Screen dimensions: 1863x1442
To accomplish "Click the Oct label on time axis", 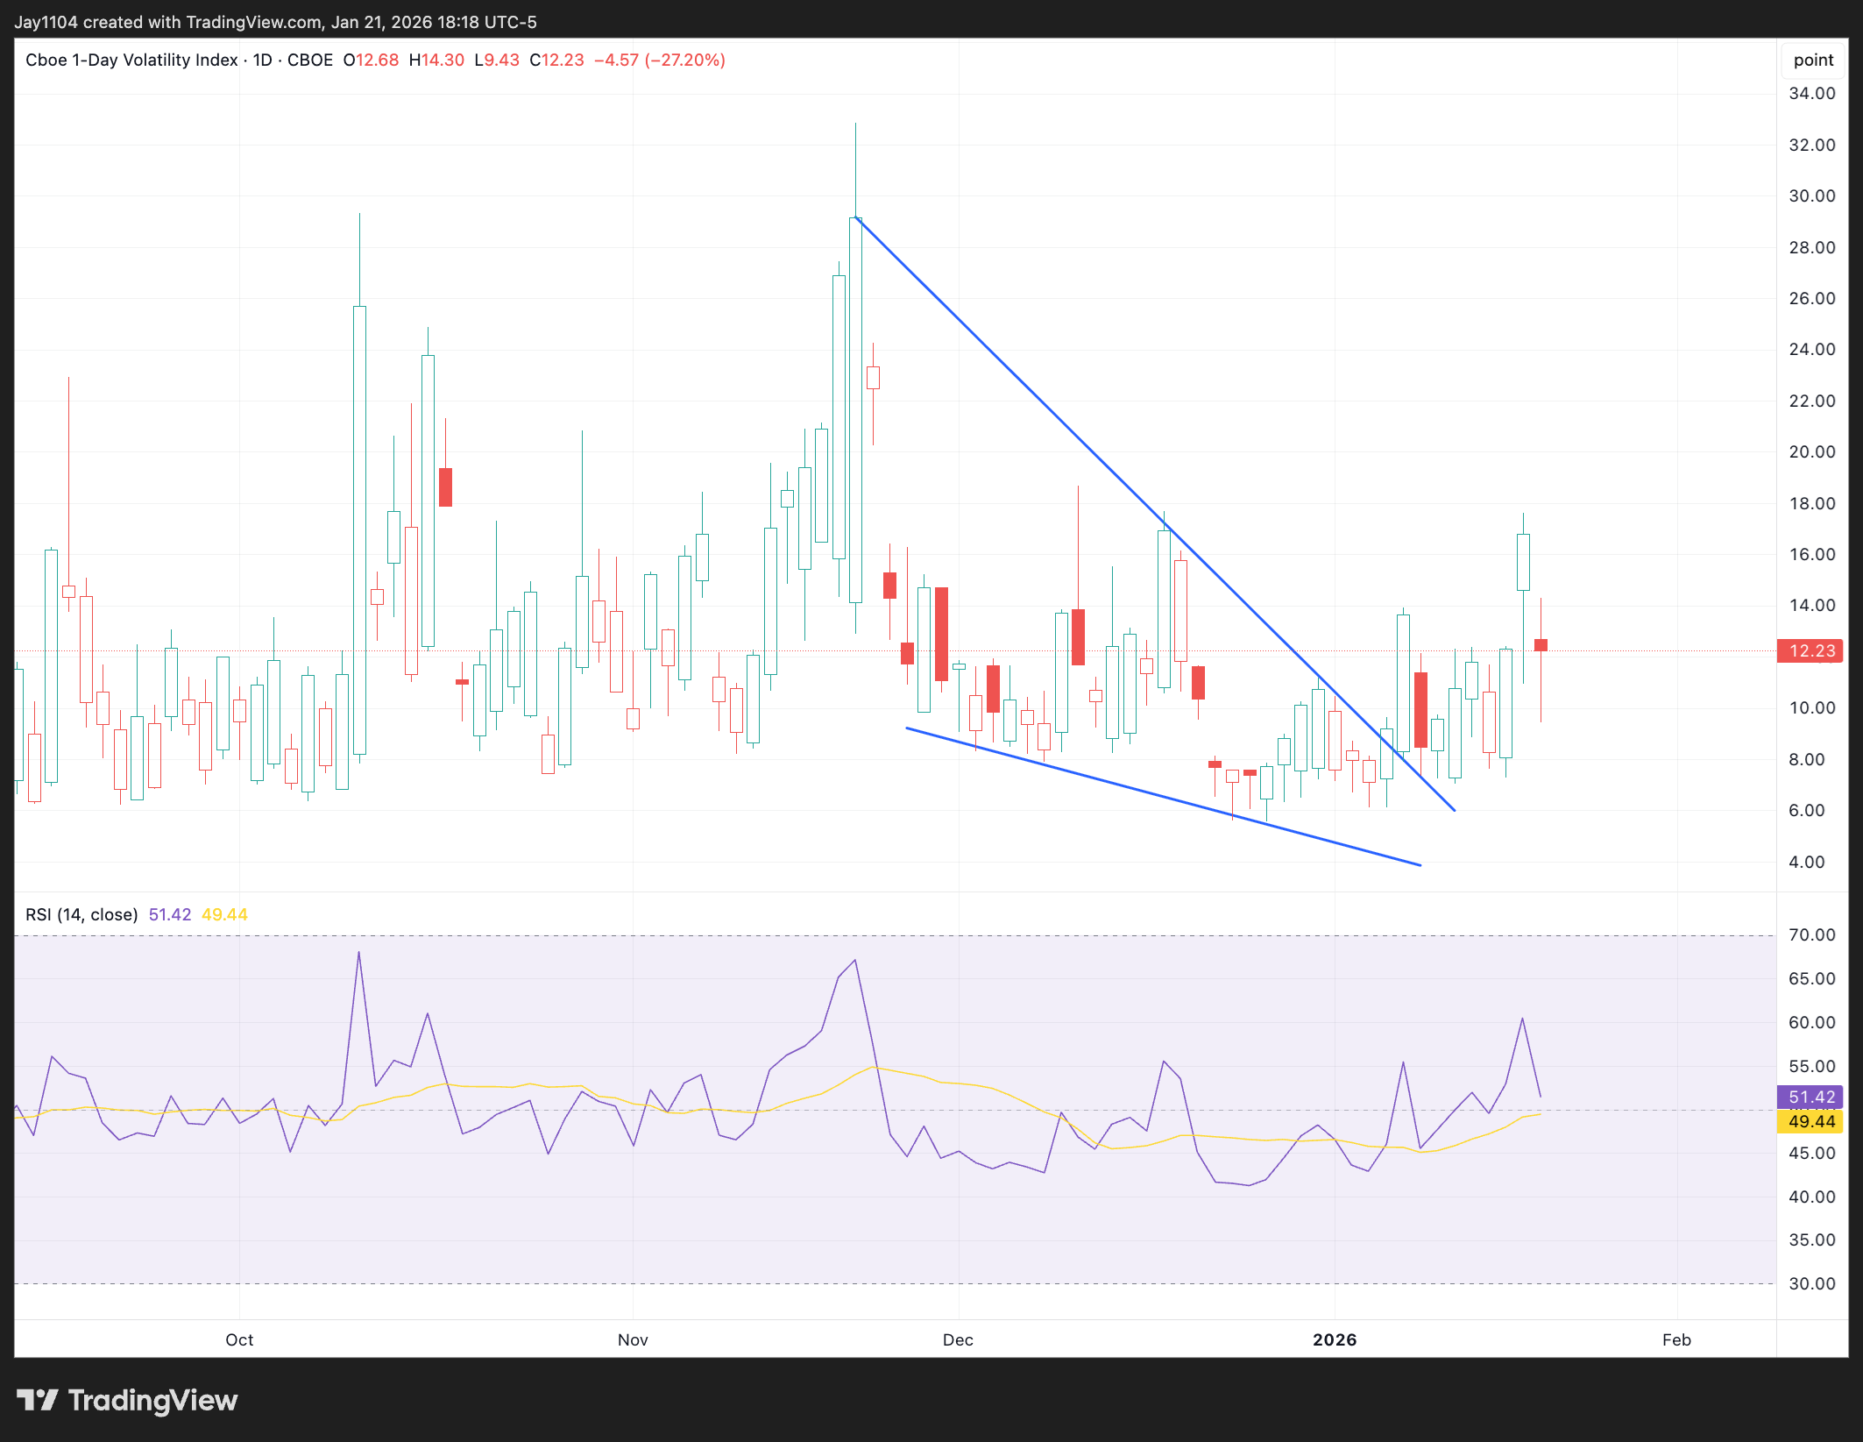I will pyautogui.click(x=239, y=1339).
